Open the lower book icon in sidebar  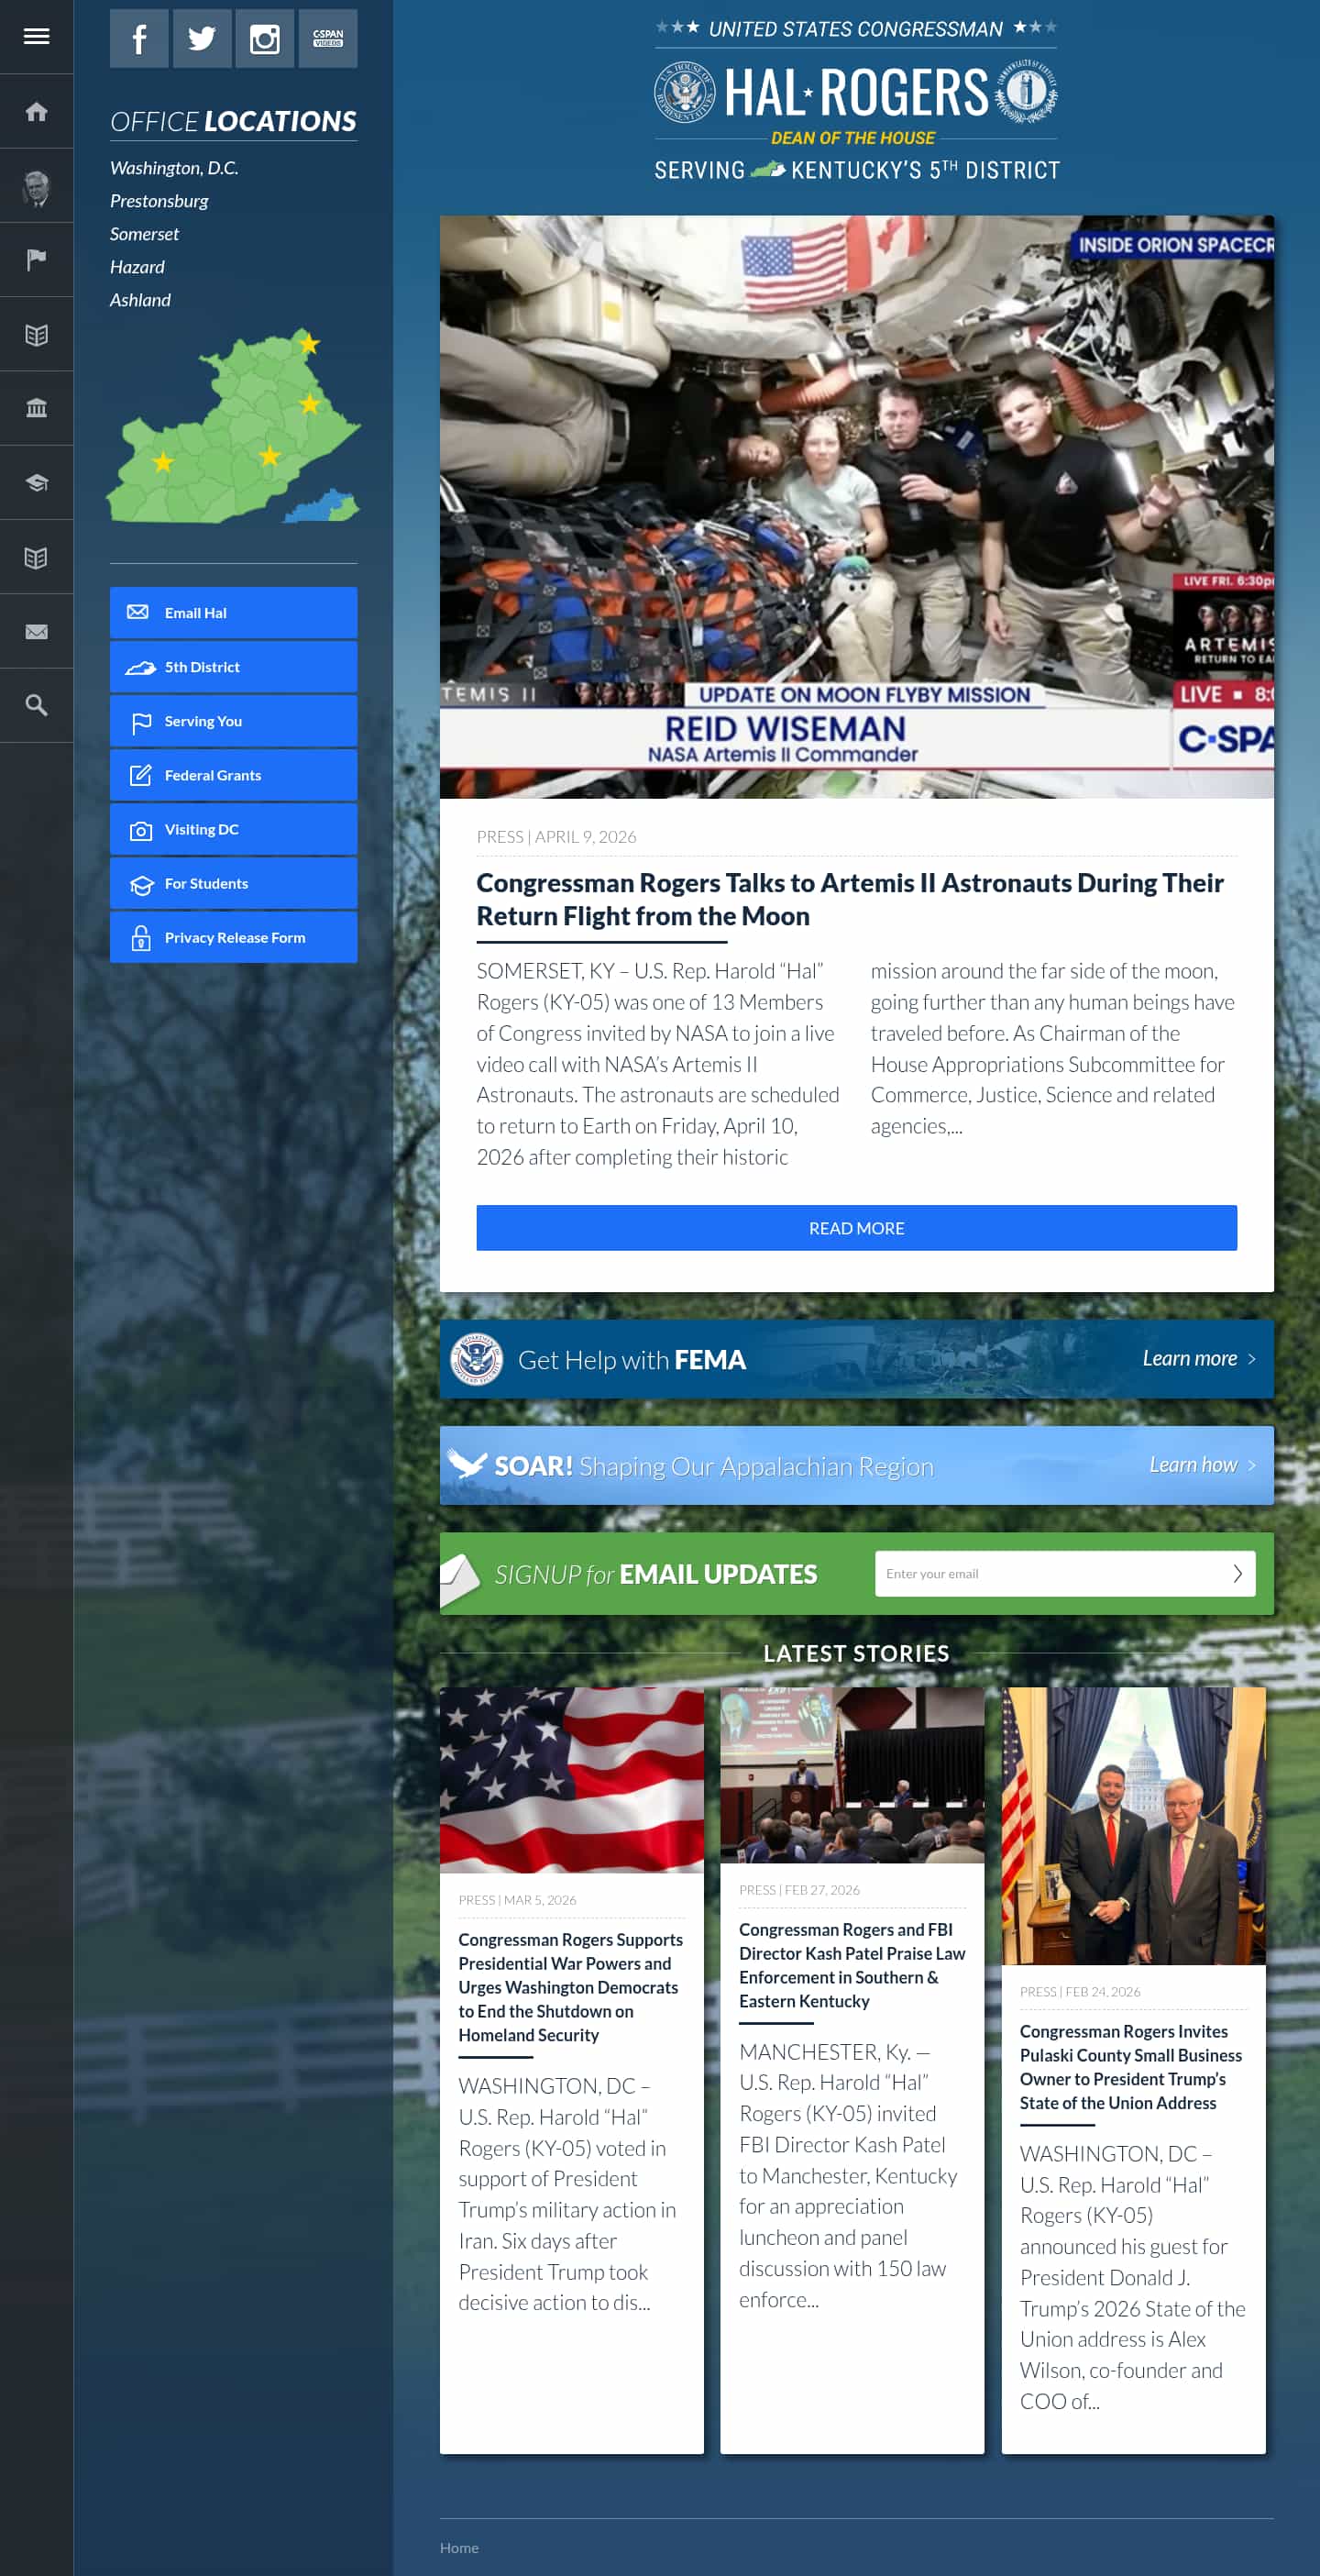pos(36,558)
